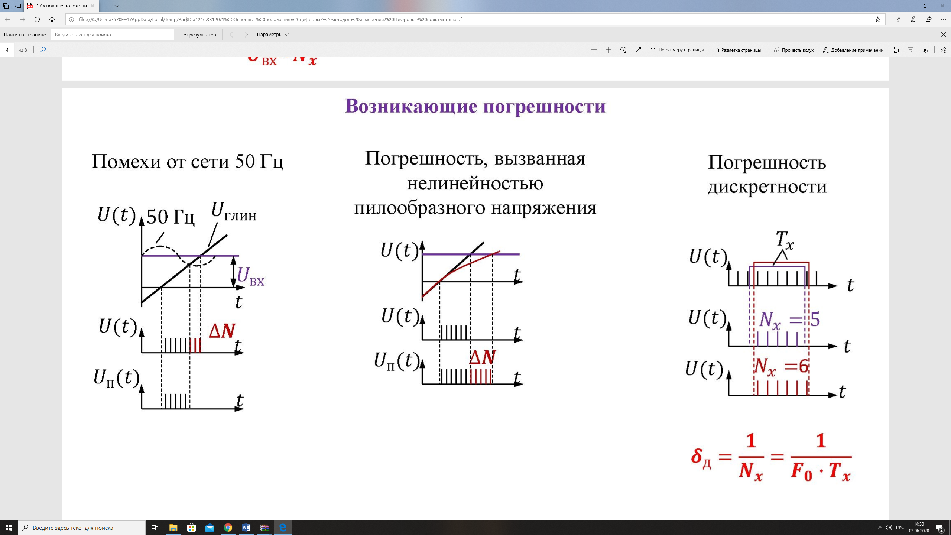The image size is (951, 535).
Task: Pin the PDF toolbar
Action: pyautogui.click(x=943, y=50)
